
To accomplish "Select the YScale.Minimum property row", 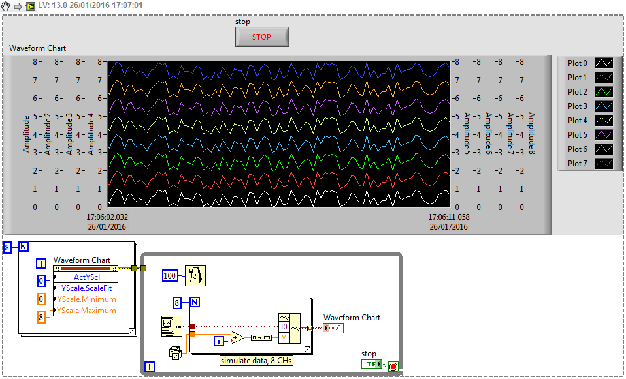I will pos(86,299).
